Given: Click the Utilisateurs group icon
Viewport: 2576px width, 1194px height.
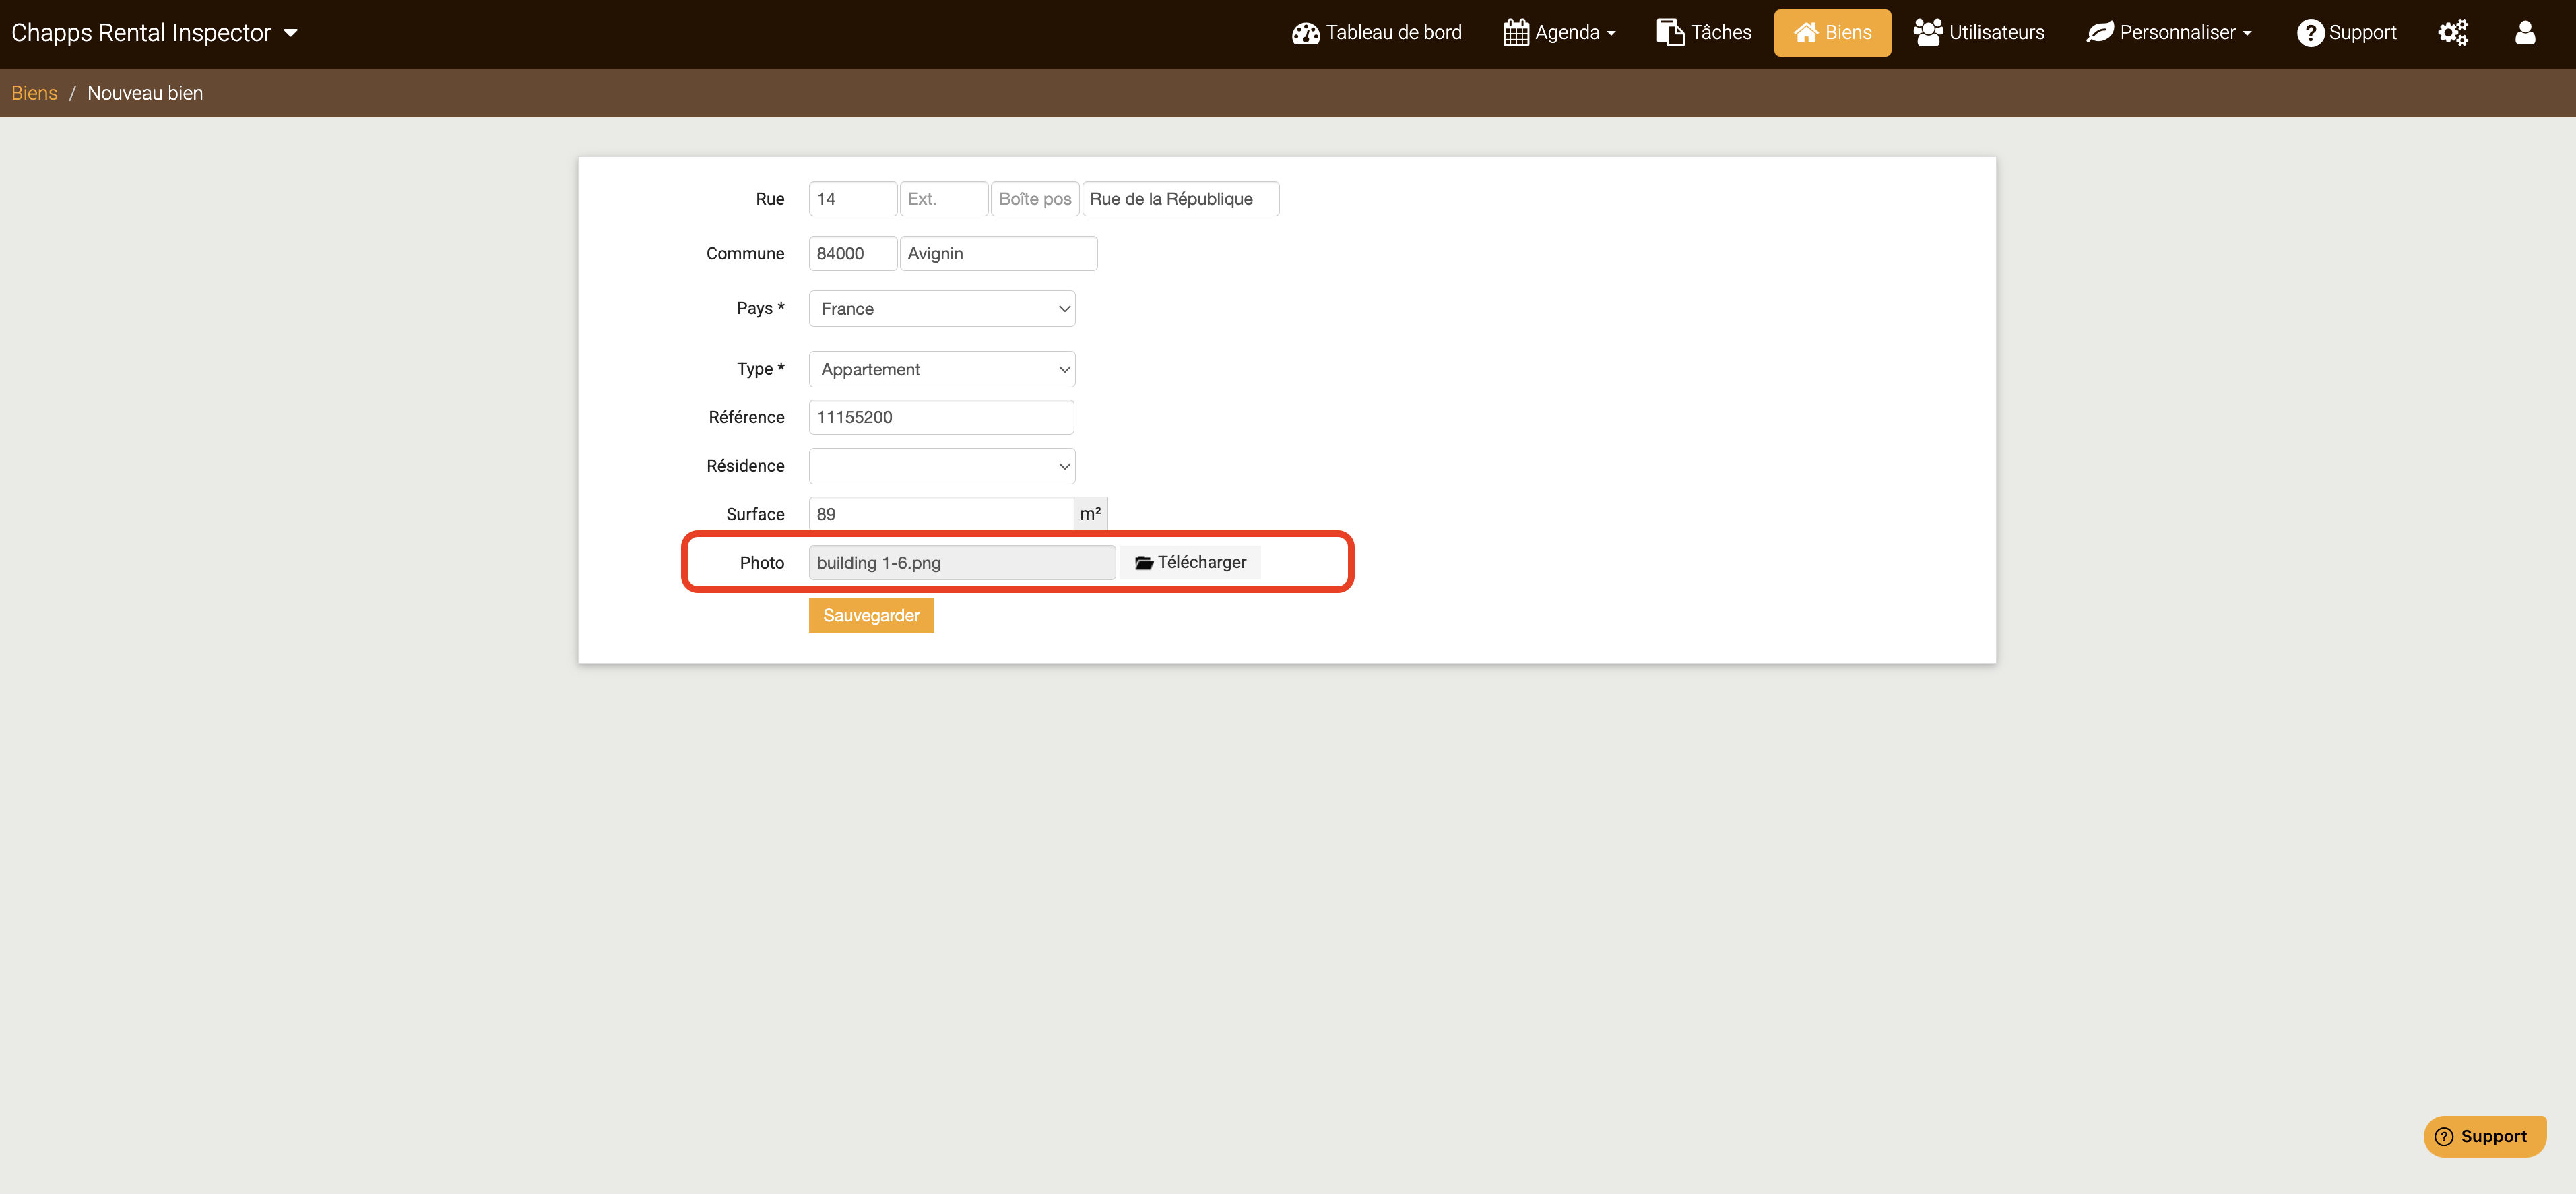Looking at the screenshot, I should [x=1927, y=33].
